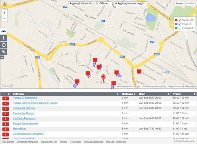Open Street View pegman icon

point(5,5)
